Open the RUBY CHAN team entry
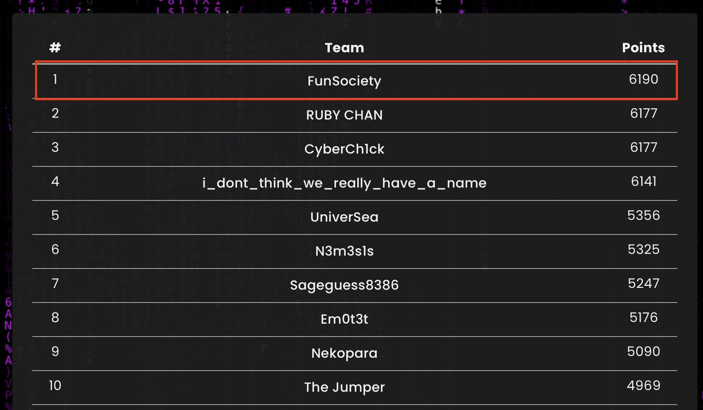 tap(344, 115)
